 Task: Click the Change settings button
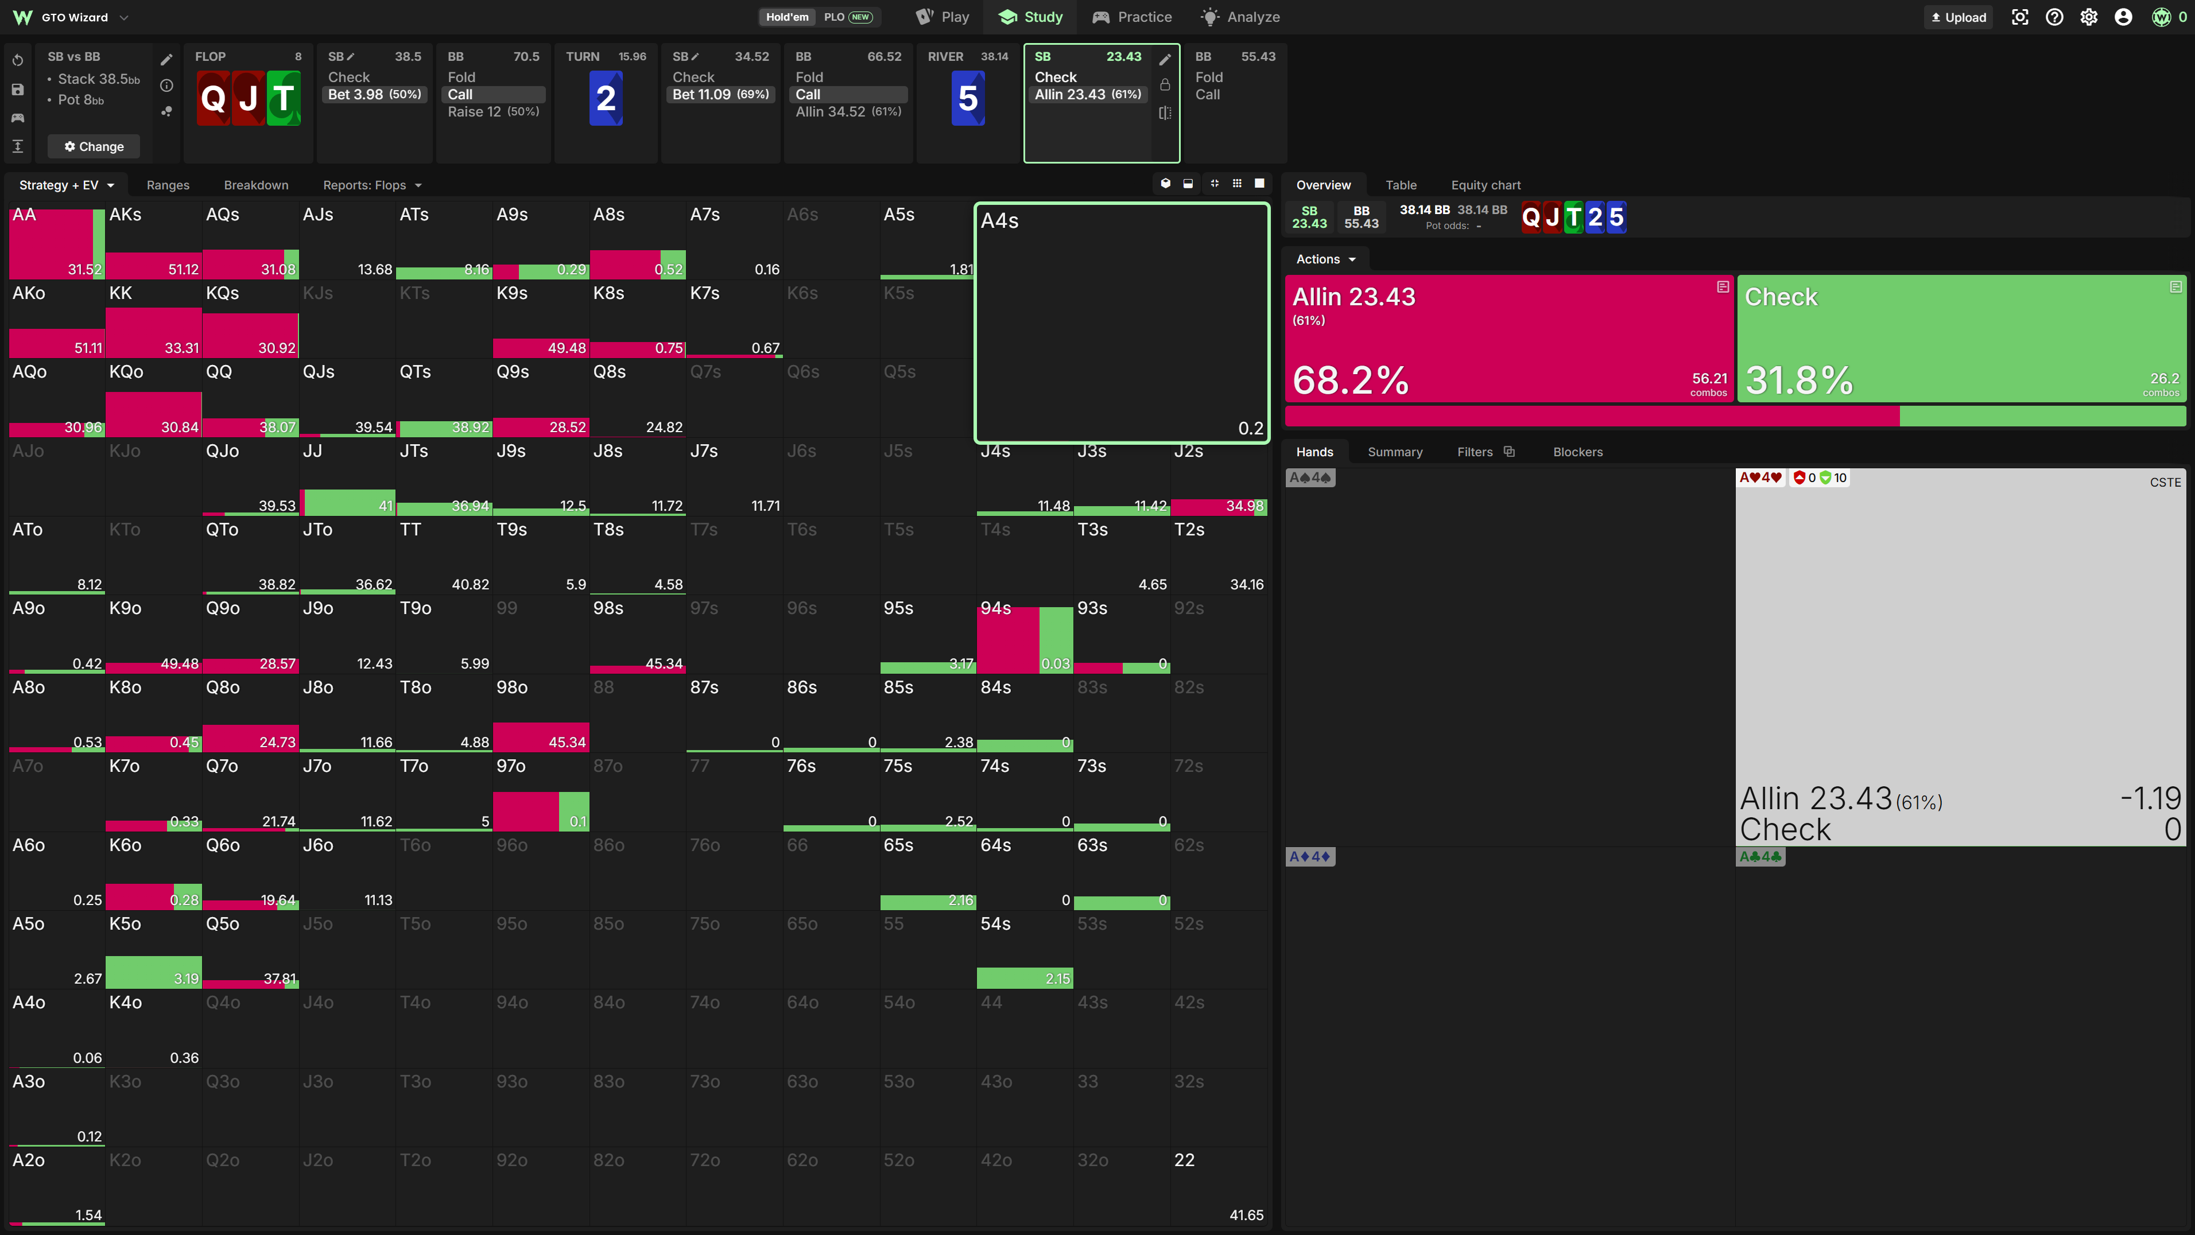pyautogui.click(x=94, y=146)
